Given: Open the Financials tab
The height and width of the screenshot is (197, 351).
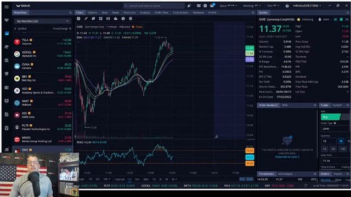Looking at the screenshot, I should point(129,13).
